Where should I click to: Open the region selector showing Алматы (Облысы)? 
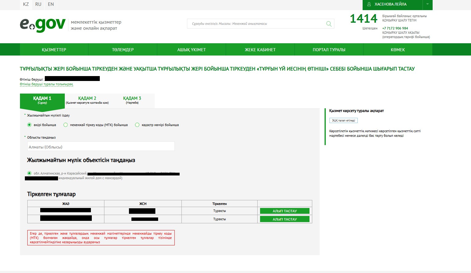coord(101,147)
